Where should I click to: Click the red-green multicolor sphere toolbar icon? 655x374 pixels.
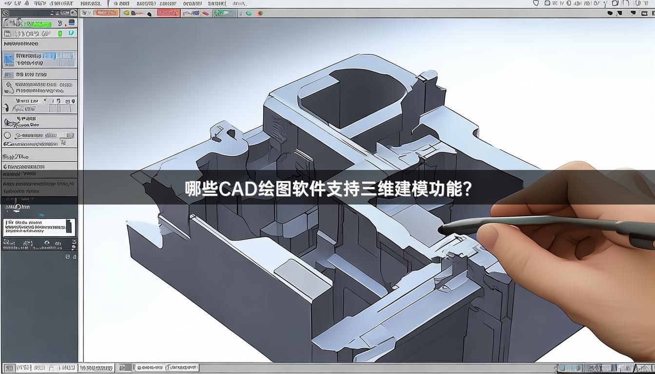pyautogui.click(x=260, y=13)
